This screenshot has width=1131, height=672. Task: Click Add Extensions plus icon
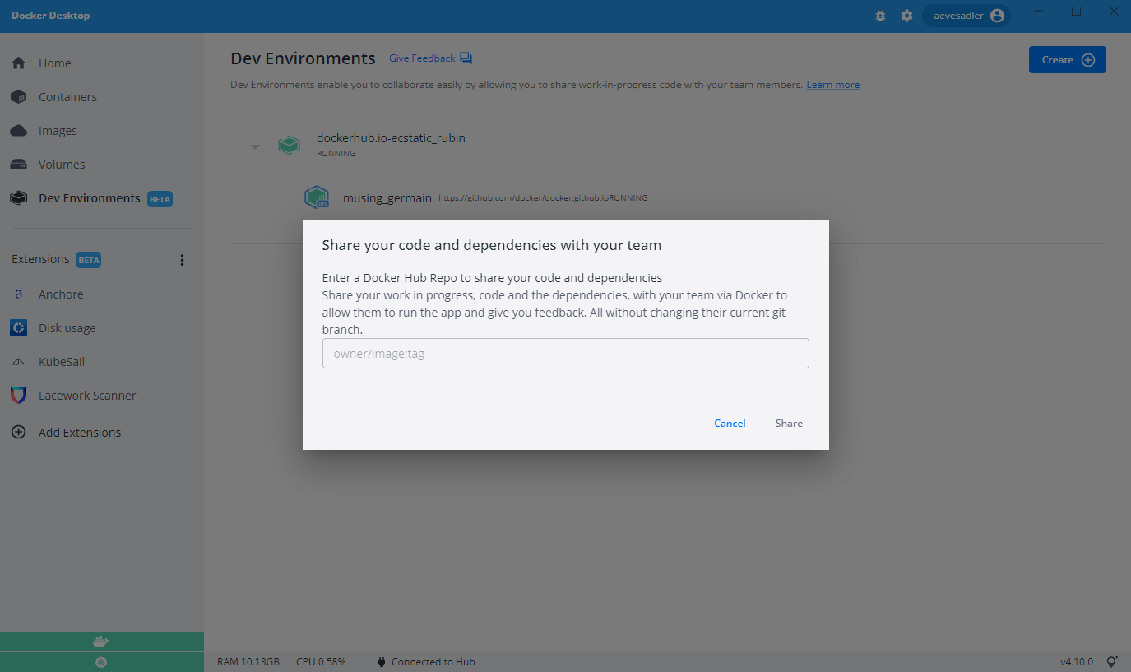(x=18, y=433)
